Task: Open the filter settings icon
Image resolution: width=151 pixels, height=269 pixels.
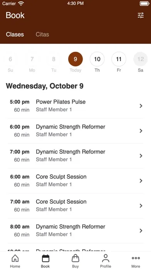Action: point(141,15)
